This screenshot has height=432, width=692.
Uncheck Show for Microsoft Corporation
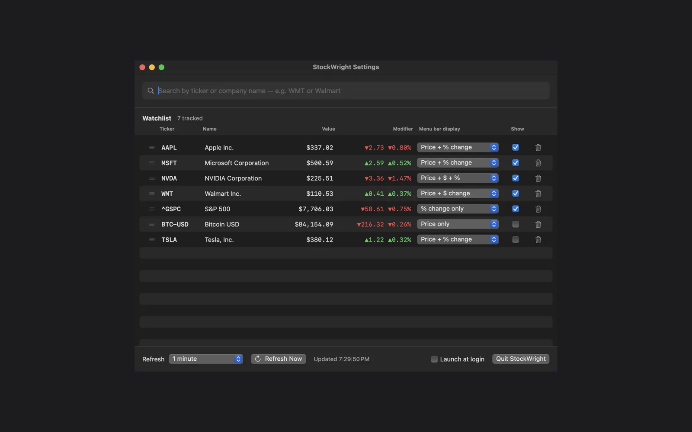point(516,163)
